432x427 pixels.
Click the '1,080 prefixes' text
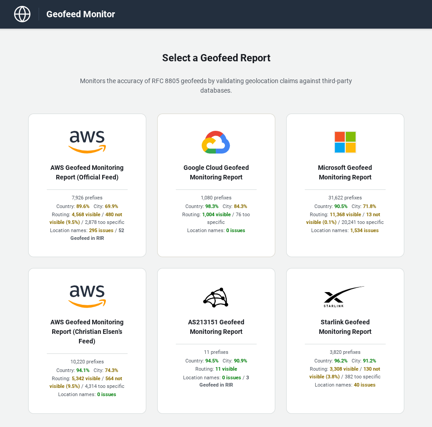(x=216, y=198)
